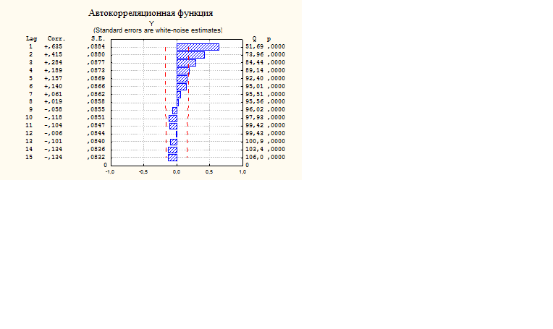Select the p-value ",0000" in lag 1 row
Viewport: 553px width, 329px height.
click(276, 46)
